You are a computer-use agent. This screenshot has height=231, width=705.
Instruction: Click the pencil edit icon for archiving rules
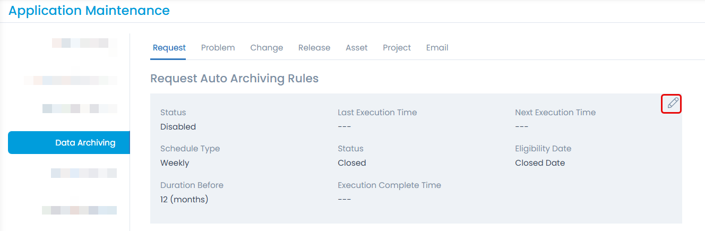point(672,104)
